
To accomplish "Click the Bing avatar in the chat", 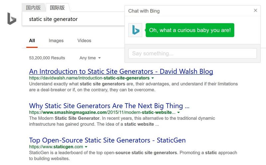I will pyautogui.click(x=135, y=30).
